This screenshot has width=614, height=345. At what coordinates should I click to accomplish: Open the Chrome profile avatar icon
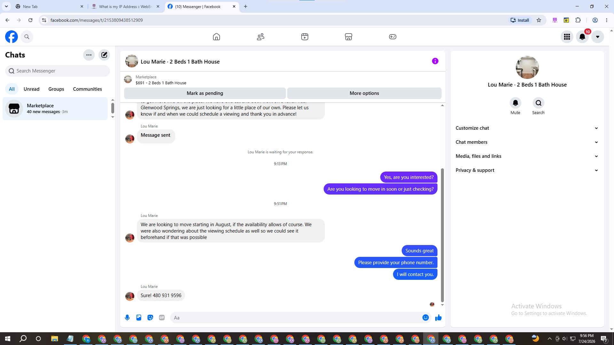click(x=595, y=20)
